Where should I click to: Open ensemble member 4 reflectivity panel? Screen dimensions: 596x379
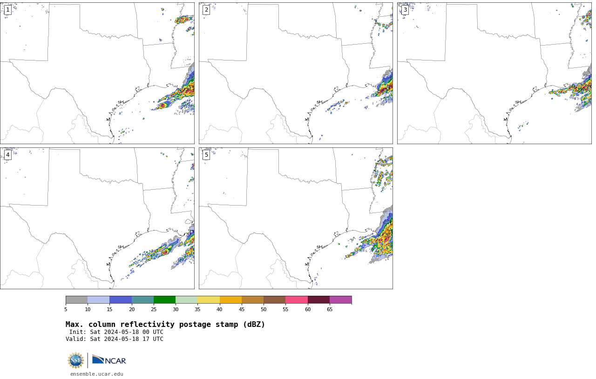(97, 218)
